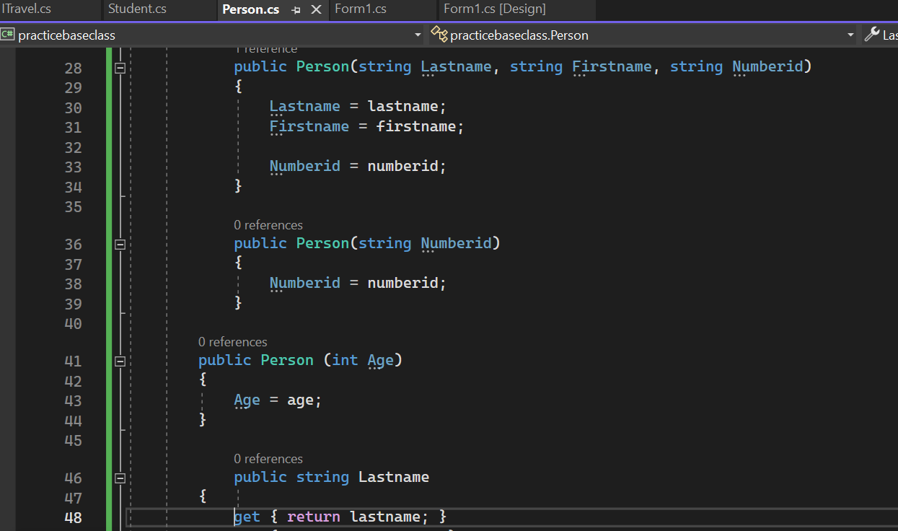Select the Person.cs tab
This screenshot has height=531, width=898.
click(250, 9)
